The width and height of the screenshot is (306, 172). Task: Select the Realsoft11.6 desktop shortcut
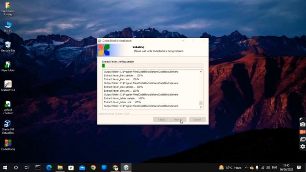tap(8, 86)
